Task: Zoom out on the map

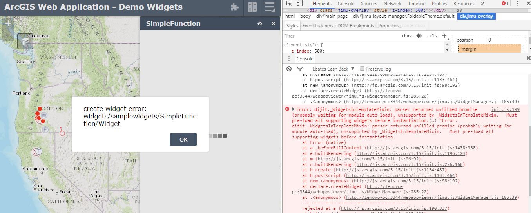Action: click(x=8, y=35)
